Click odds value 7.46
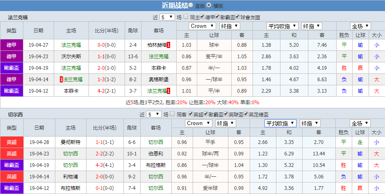 (322, 45)
